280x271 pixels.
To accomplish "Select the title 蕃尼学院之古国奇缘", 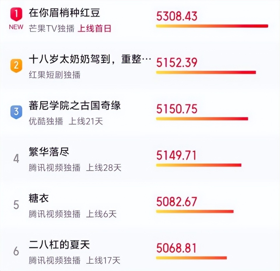I will 75,106.
